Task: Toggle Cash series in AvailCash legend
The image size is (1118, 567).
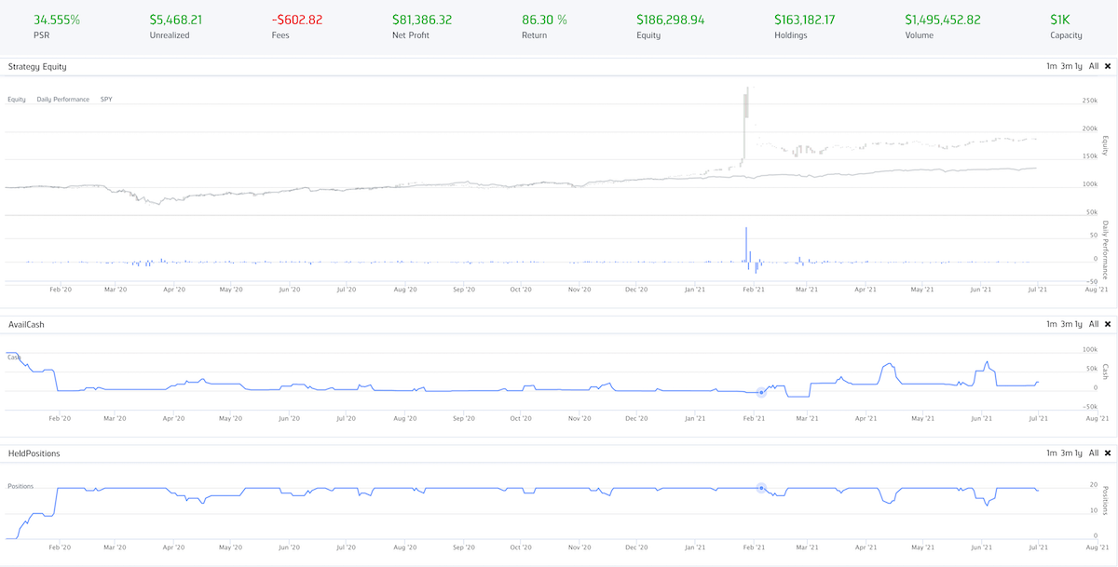Action: (x=14, y=357)
